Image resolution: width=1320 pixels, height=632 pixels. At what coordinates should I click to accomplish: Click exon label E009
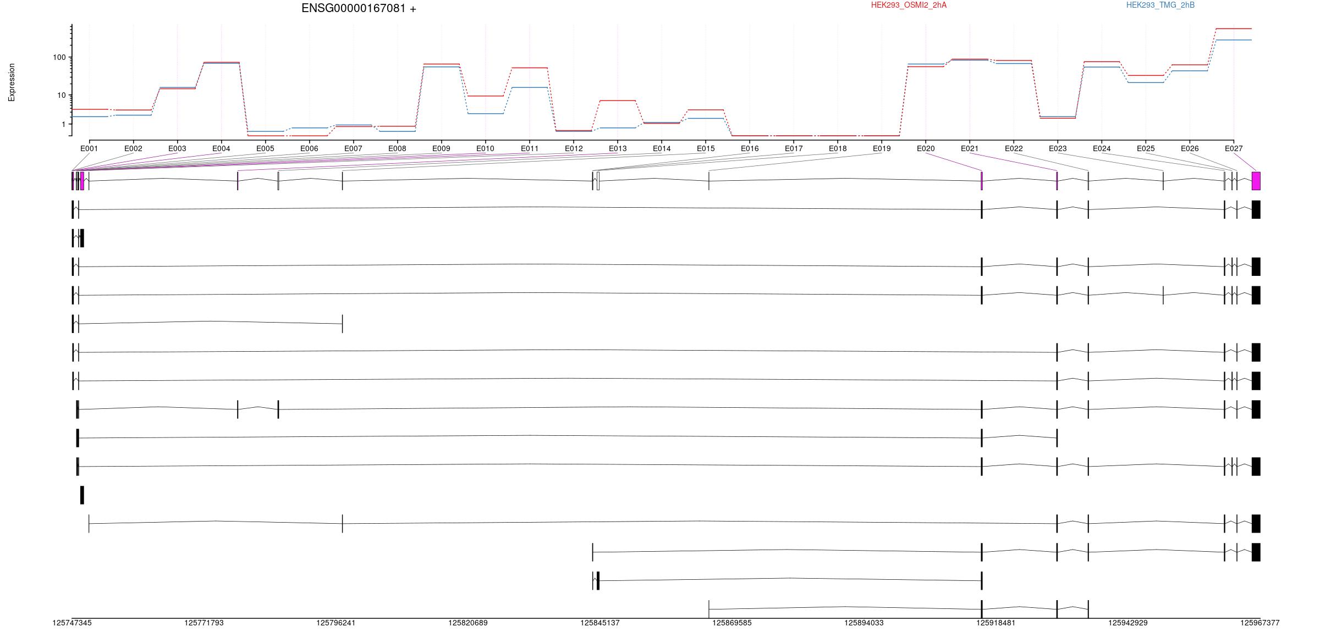pos(441,148)
